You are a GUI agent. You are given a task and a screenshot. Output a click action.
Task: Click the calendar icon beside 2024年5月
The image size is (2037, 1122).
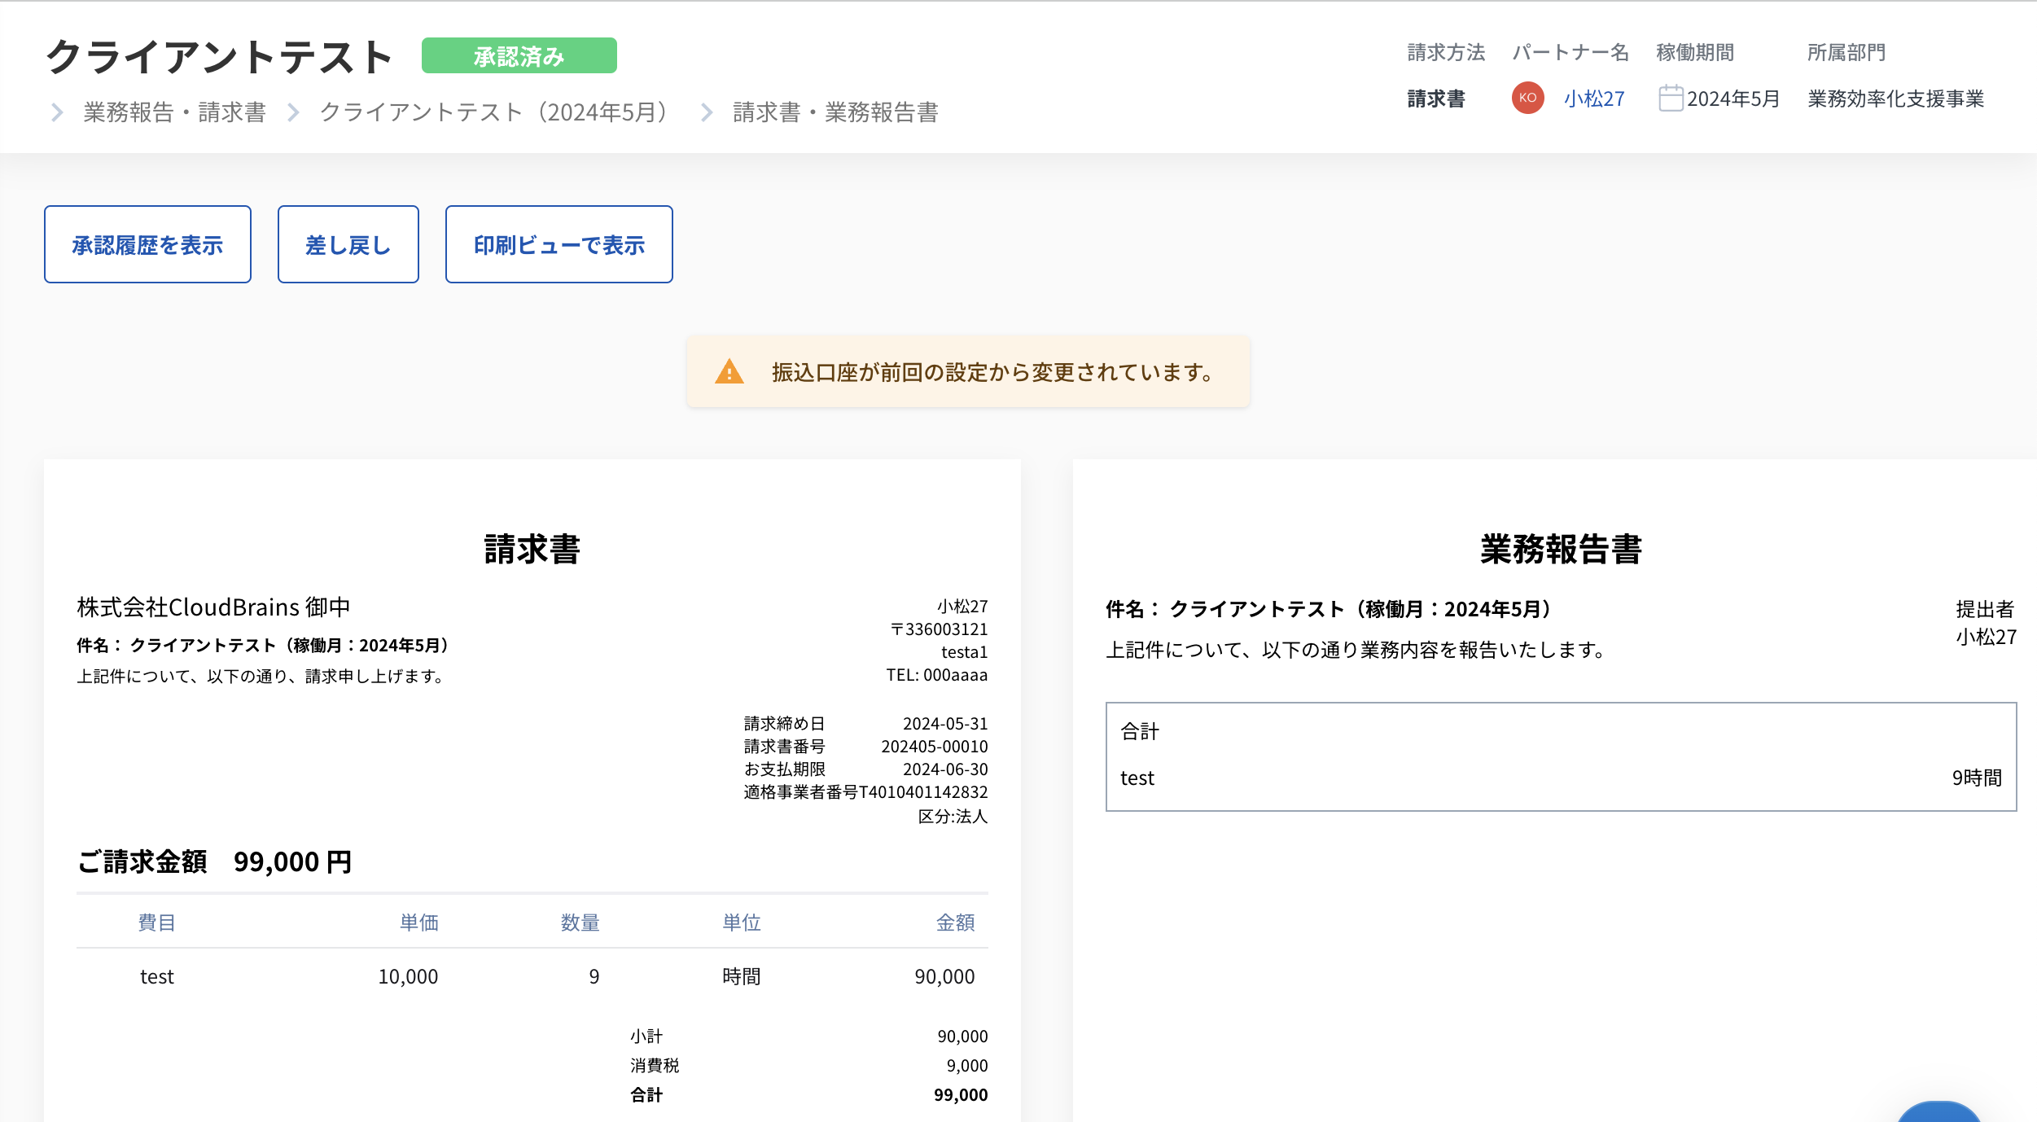[x=1671, y=99]
